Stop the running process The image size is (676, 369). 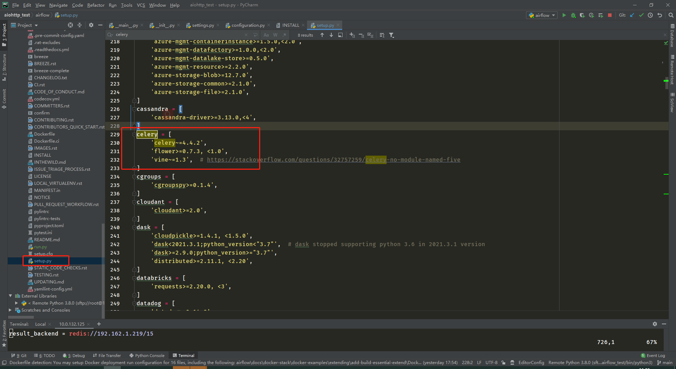[x=610, y=15]
